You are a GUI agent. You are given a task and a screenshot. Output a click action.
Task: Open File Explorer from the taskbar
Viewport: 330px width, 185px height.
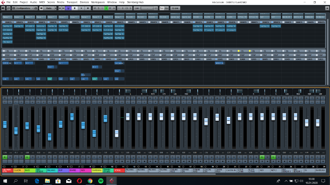[47, 181]
